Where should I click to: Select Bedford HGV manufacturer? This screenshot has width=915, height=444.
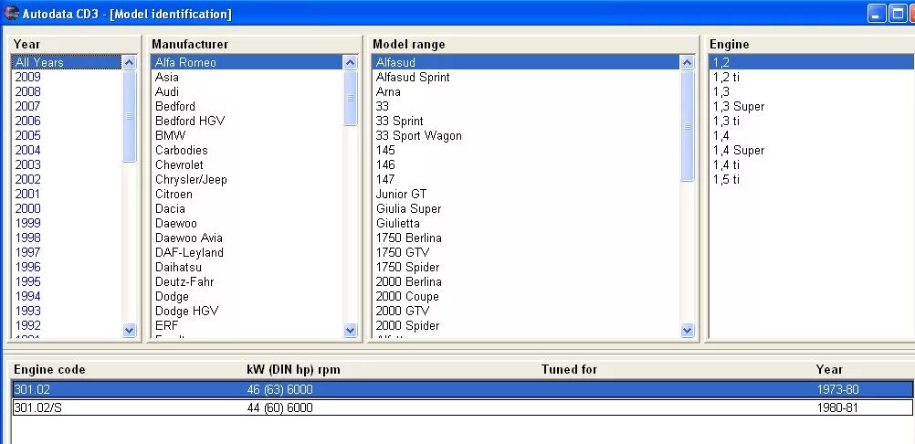[x=190, y=121]
